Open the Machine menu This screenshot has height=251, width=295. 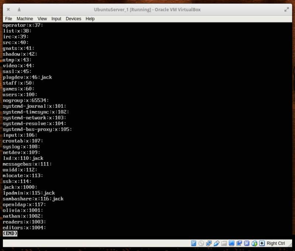click(25, 18)
